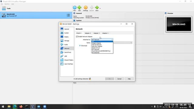194x109 pixels.
Task: Open the System settings category
Action: click(67, 33)
